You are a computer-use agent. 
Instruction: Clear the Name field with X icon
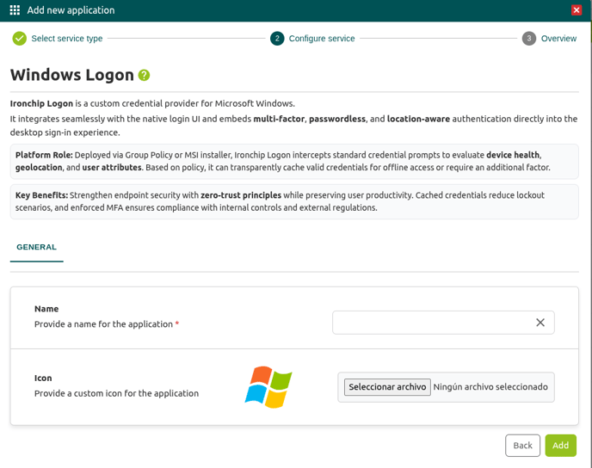point(540,323)
